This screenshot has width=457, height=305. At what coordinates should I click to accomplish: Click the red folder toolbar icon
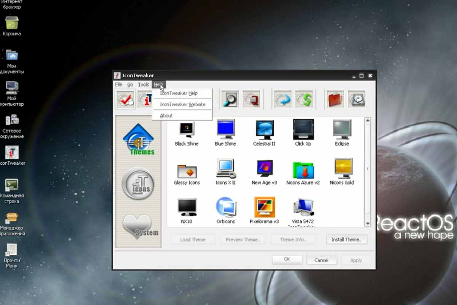[x=335, y=100]
